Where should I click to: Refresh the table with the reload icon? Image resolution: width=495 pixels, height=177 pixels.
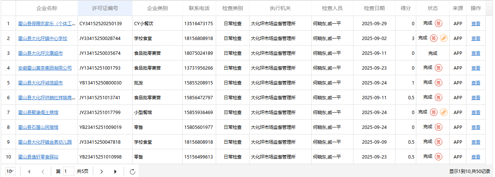click(132, 171)
